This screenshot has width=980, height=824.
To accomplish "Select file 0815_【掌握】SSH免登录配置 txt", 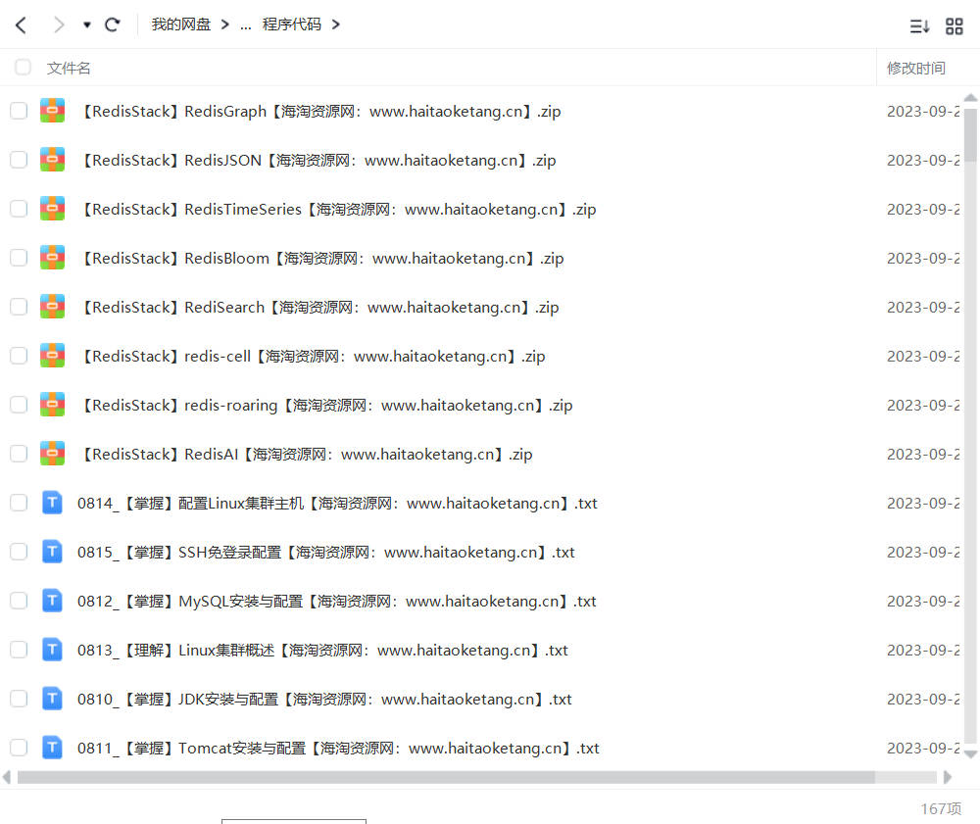I will [x=326, y=553].
